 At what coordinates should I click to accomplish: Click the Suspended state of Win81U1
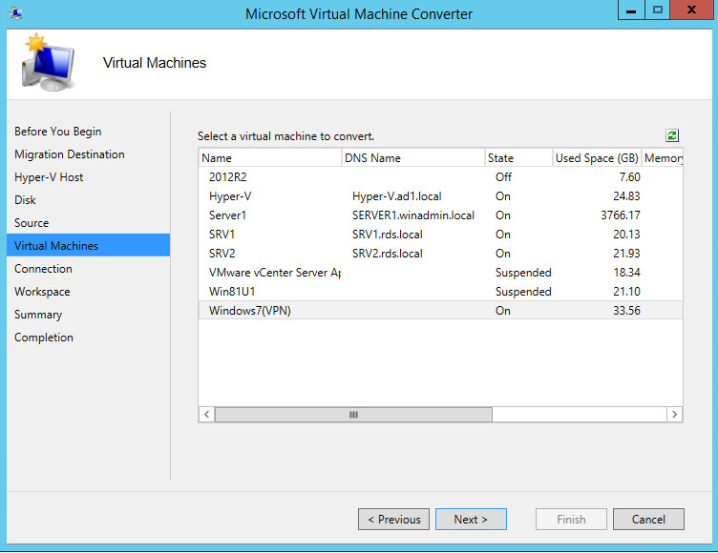(x=523, y=292)
